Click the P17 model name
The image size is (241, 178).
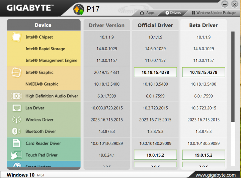93,9
